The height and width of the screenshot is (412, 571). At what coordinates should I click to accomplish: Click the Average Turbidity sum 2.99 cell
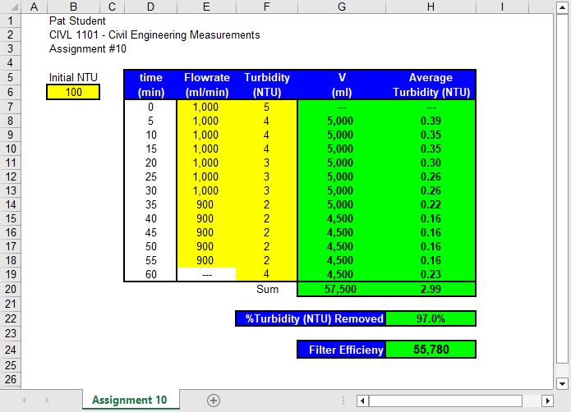point(431,289)
